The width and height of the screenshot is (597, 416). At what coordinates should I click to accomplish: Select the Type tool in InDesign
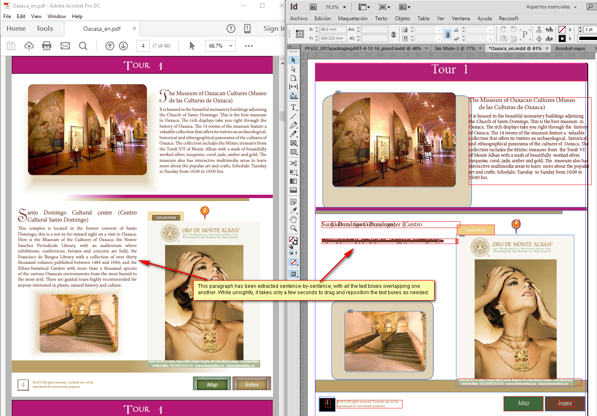(293, 107)
